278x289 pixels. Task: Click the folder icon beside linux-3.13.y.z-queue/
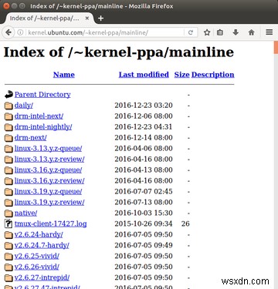coord(8,149)
